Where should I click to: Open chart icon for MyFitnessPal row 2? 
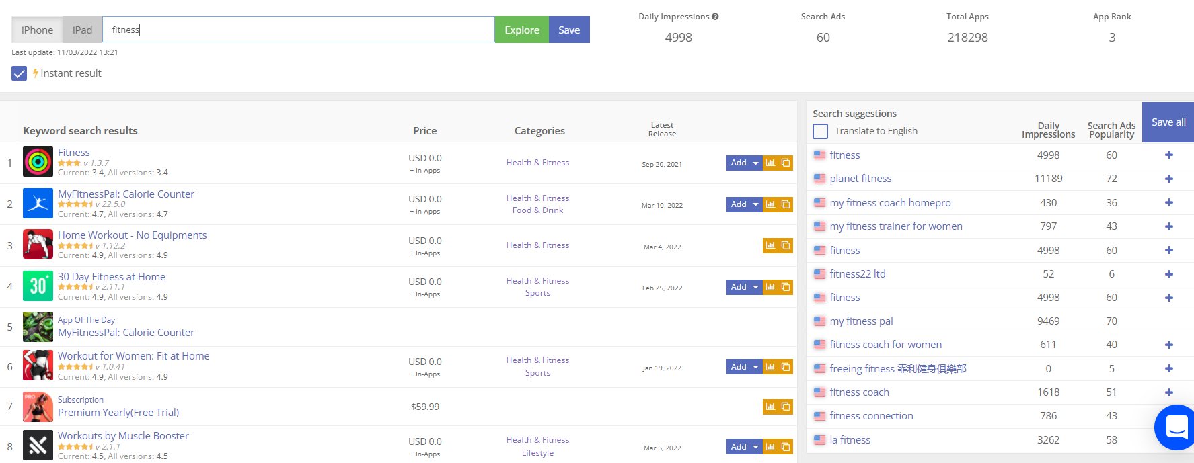pos(770,204)
